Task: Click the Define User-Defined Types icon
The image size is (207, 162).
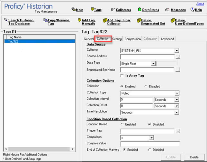Action: (x=173, y=20)
